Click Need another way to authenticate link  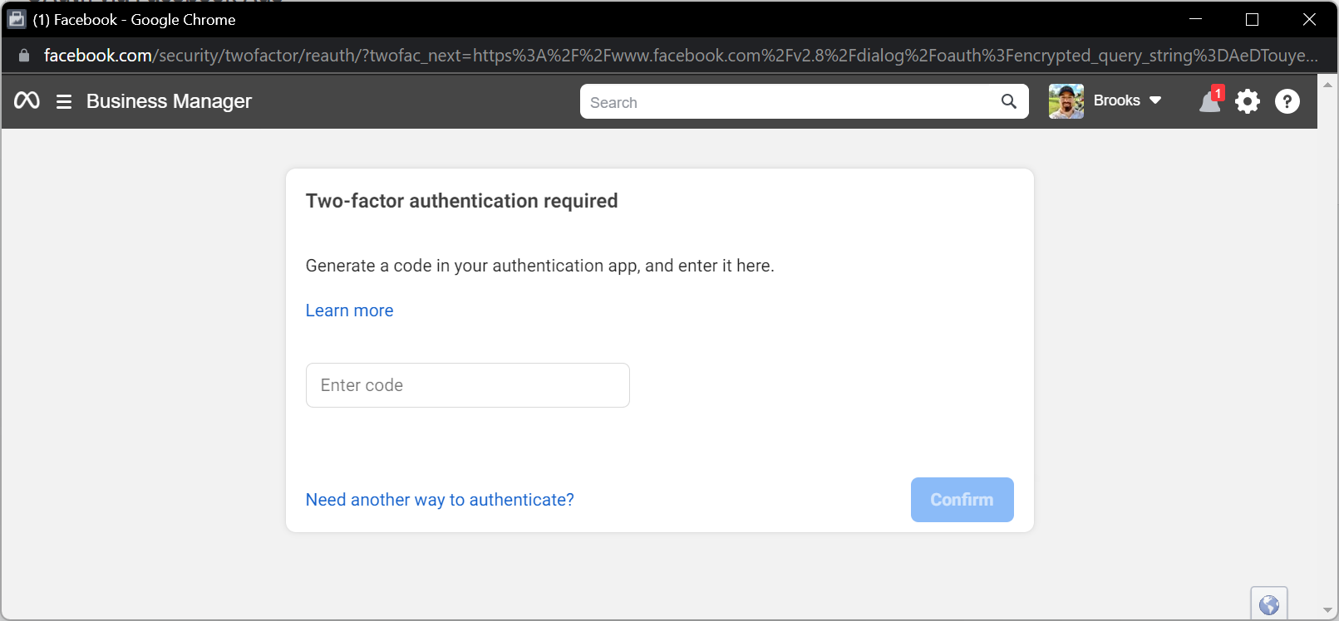click(440, 500)
